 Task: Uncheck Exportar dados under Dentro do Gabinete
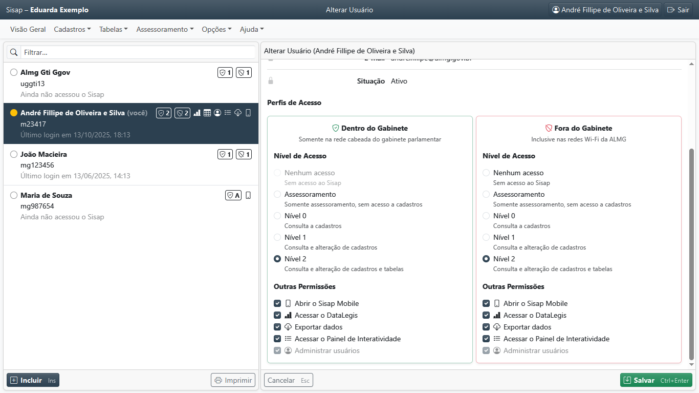277,327
